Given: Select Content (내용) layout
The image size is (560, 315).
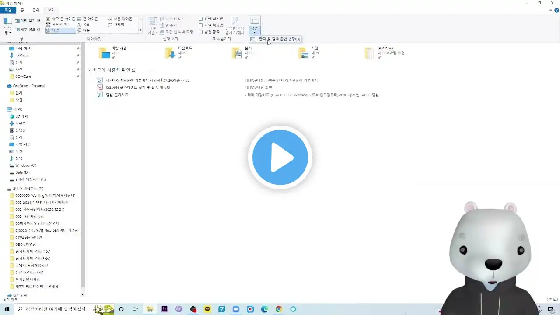Looking at the screenshot, I should pos(84,31).
